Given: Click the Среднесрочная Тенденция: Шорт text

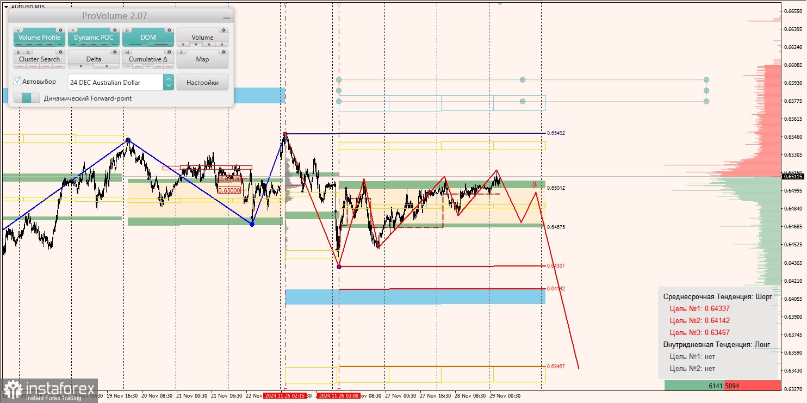Looking at the screenshot, I should [x=717, y=296].
